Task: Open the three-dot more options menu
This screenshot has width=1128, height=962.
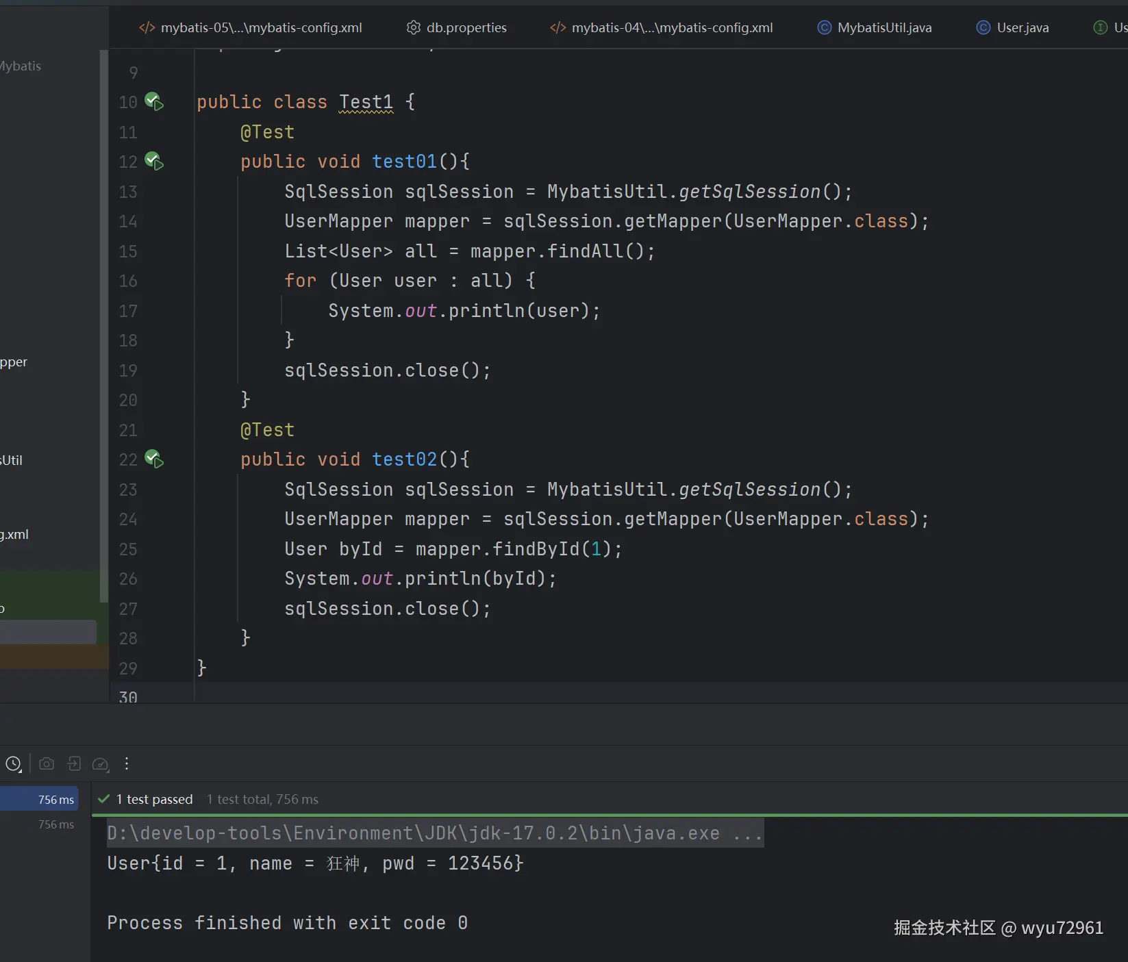Action: coord(127,764)
